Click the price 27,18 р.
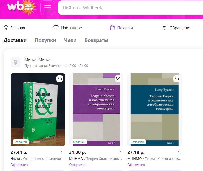 coord(136,152)
